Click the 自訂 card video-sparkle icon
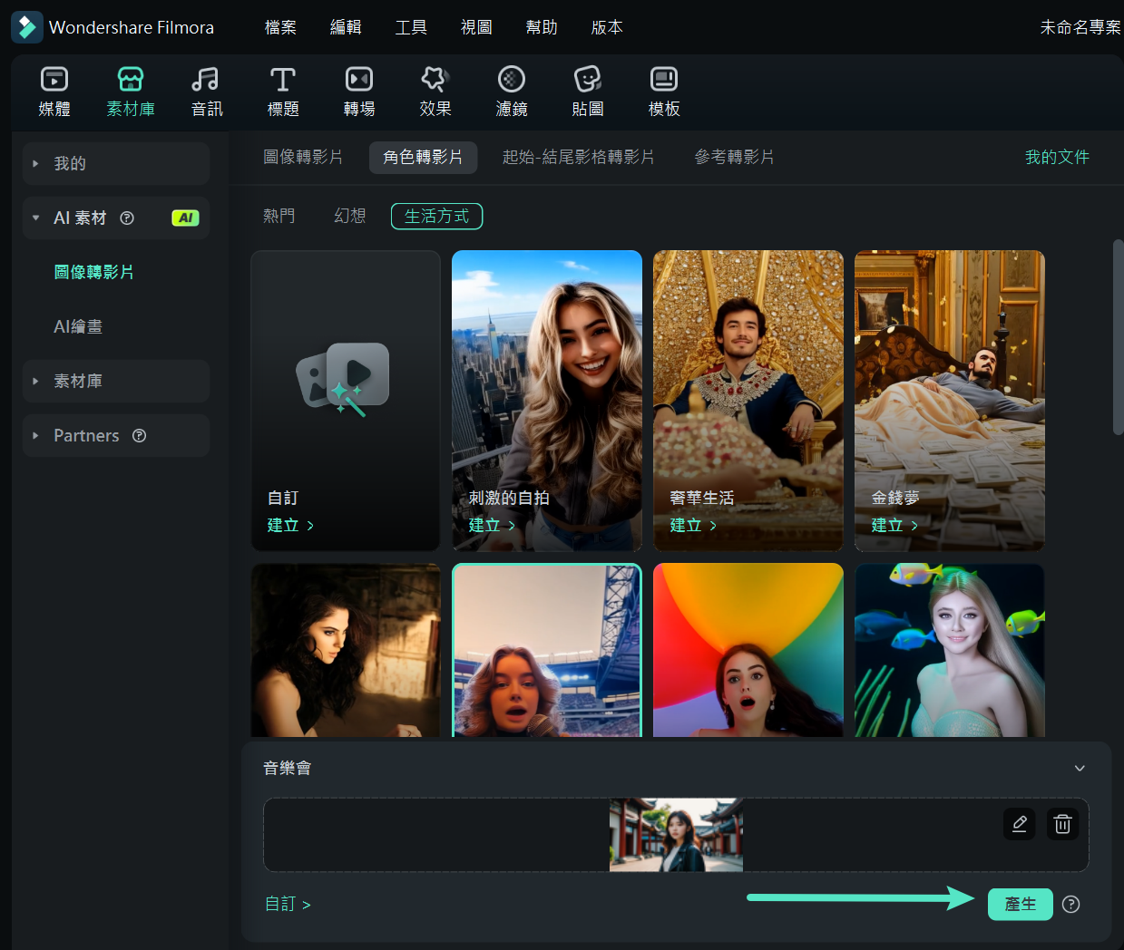This screenshot has height=950, width=1124. coord(343,379)
